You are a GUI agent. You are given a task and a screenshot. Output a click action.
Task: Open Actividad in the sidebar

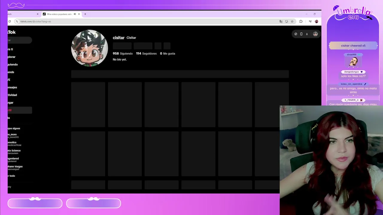(x=12, y=95)
